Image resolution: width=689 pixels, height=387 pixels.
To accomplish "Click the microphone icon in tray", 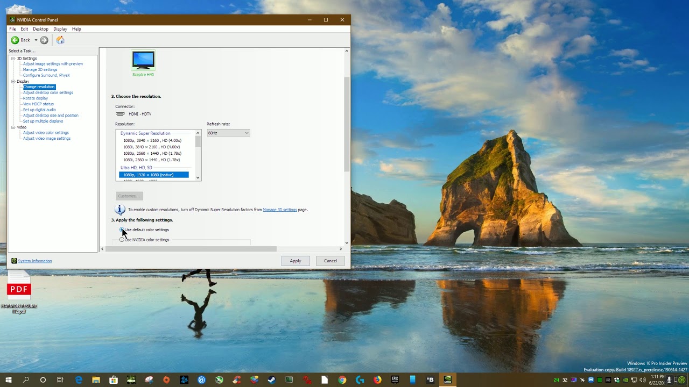I will tap(669, 380).
